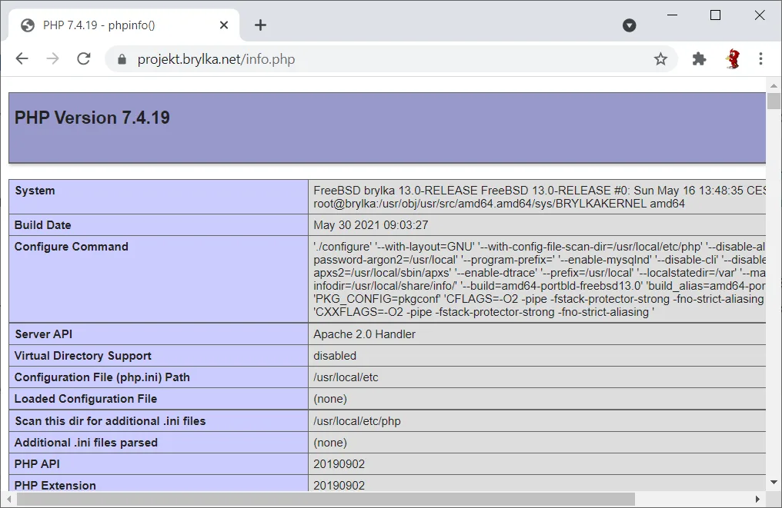
Task: Click the Configure Command label
Action: pyautogui.click(x=72, y=247)
